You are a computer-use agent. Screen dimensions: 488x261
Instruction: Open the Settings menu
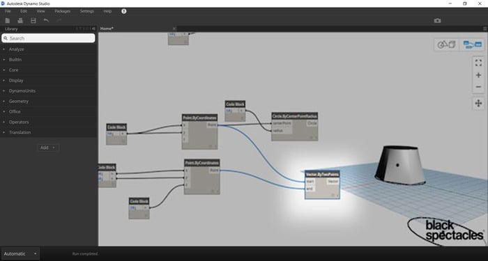click(x=87, y=11)
